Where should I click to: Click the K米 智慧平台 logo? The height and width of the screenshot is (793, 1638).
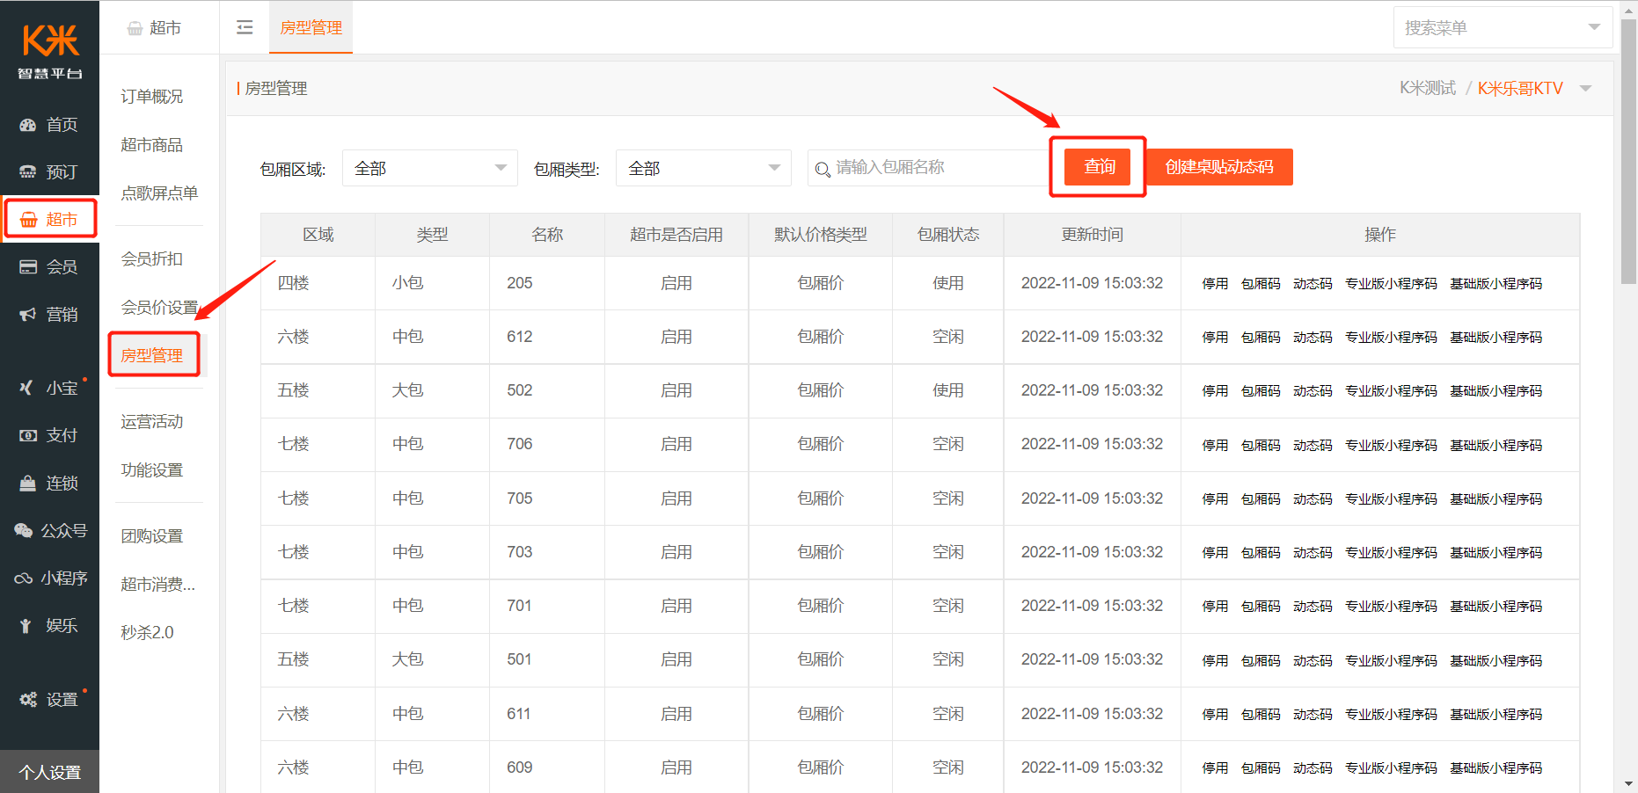pyautogui.click(x=50, y=51)
